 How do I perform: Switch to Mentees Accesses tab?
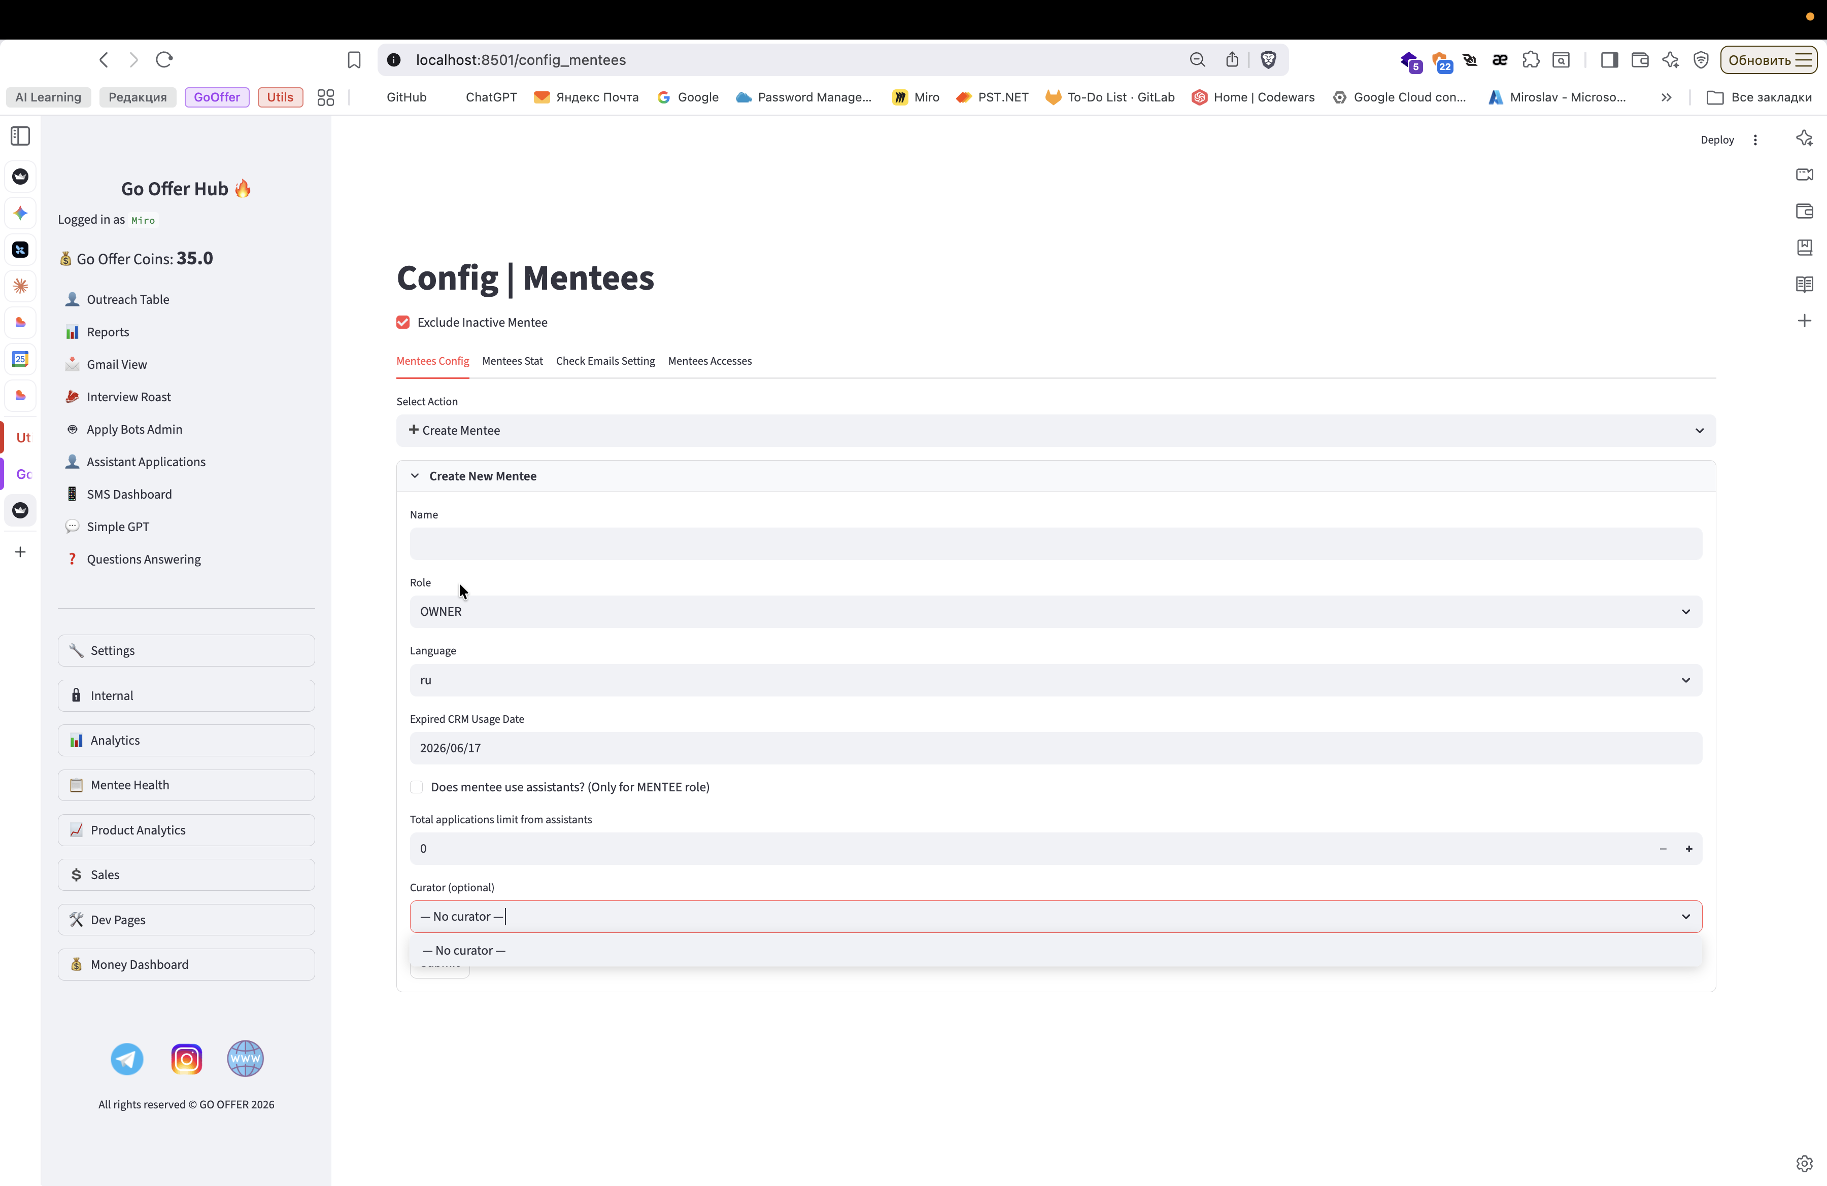709,361
